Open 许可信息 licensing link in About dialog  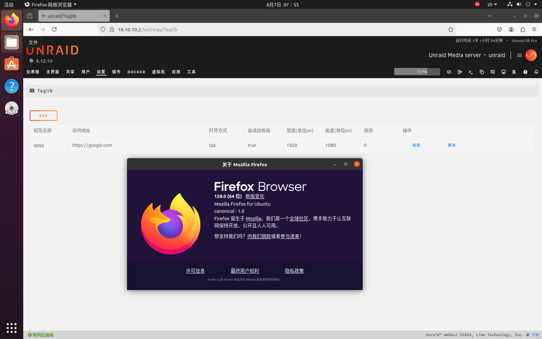pos(195,271)
